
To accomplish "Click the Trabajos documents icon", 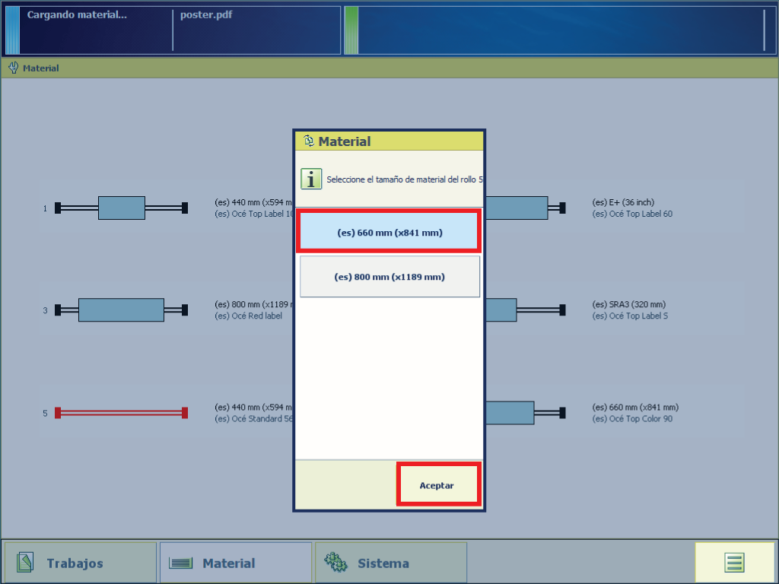I will click(25, 563).
